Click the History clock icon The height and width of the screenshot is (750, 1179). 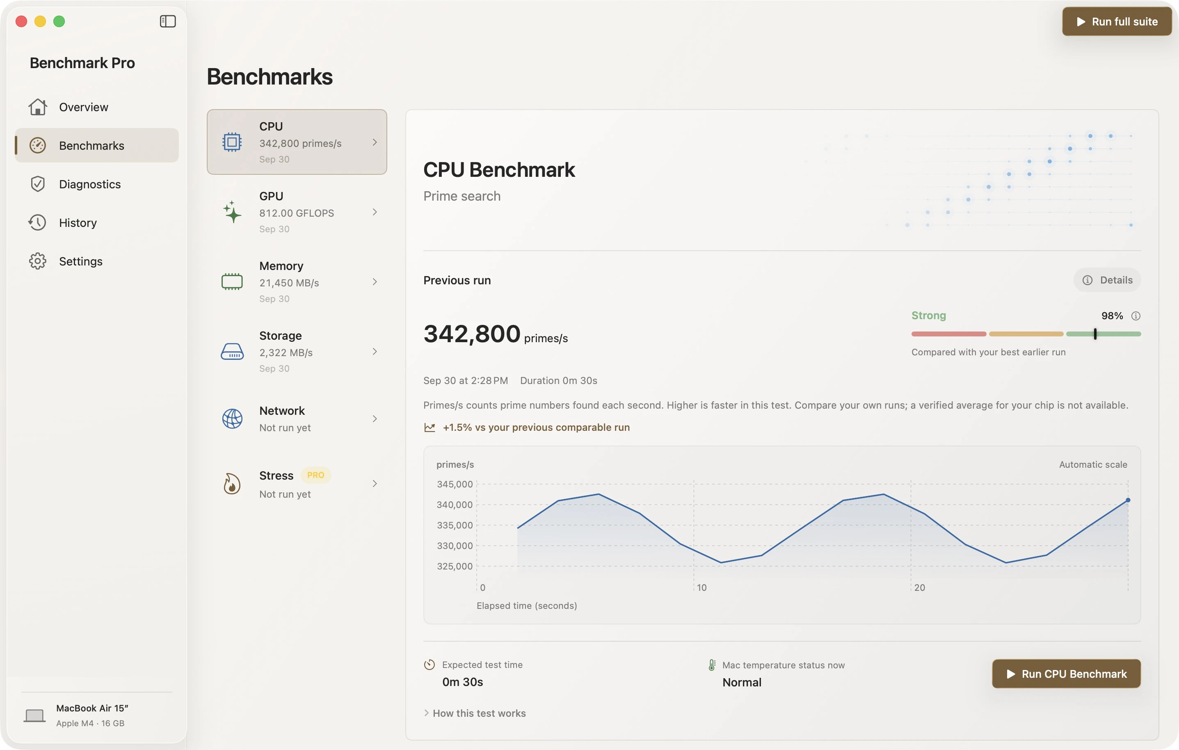tap(37, 223)
